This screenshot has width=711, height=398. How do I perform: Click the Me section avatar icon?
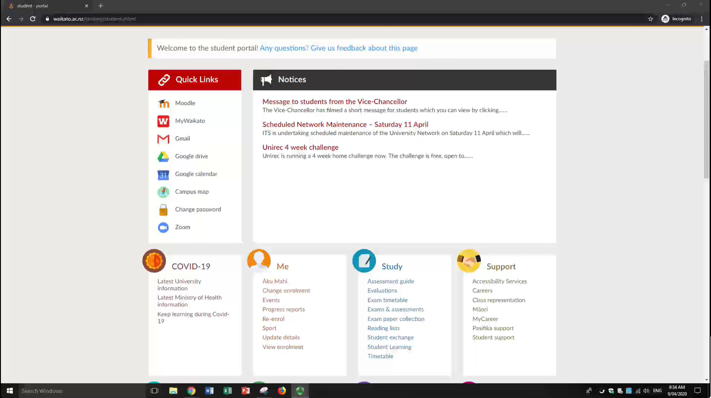tap(259, 261)
